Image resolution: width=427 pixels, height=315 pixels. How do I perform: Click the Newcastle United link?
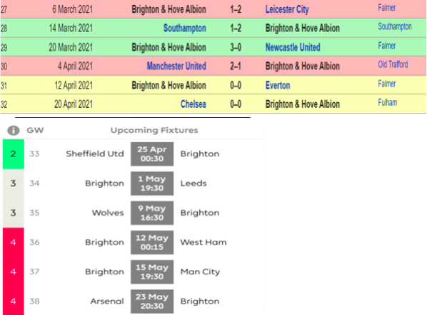pos(293,47)
